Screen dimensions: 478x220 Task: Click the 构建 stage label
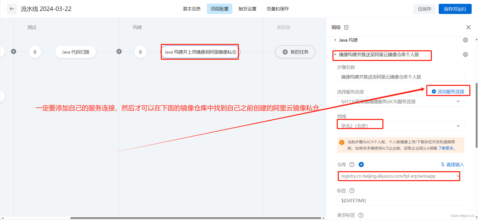click(137, 27)
